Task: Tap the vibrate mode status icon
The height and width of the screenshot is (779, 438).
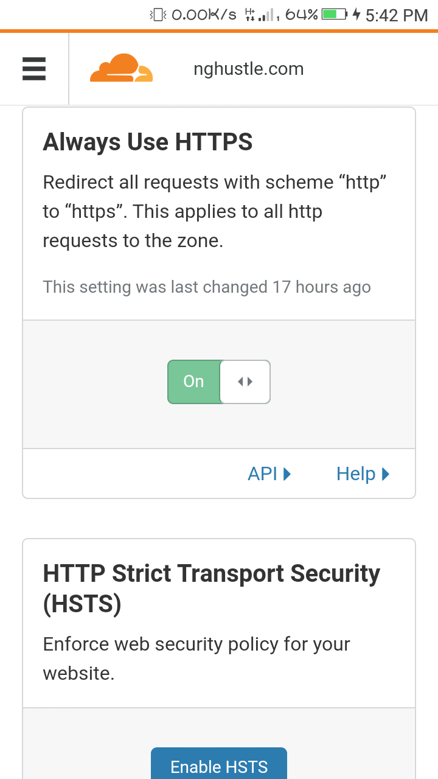Action: pos(158,15)
